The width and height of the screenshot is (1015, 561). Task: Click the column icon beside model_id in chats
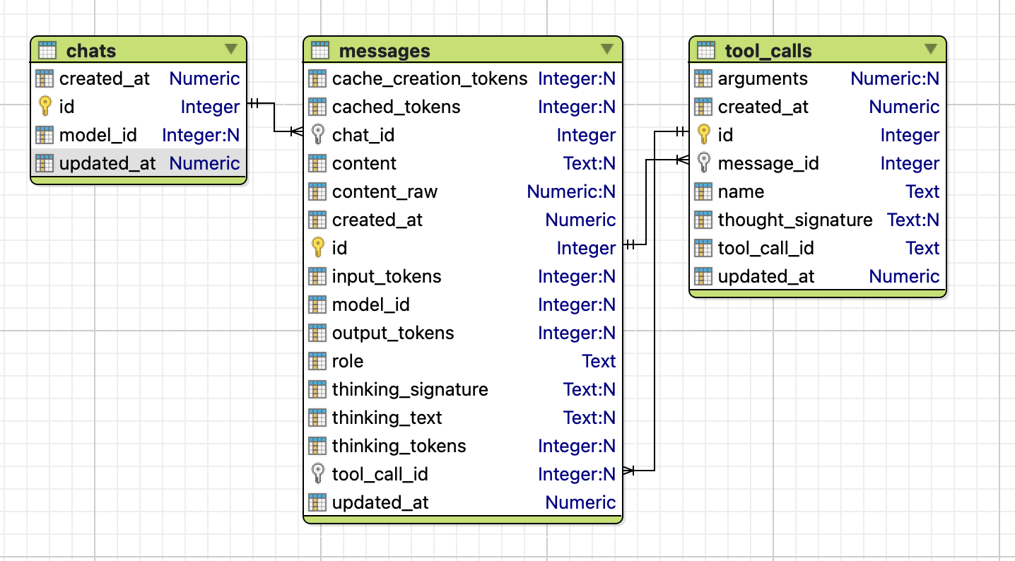click(x=47, y=135)
